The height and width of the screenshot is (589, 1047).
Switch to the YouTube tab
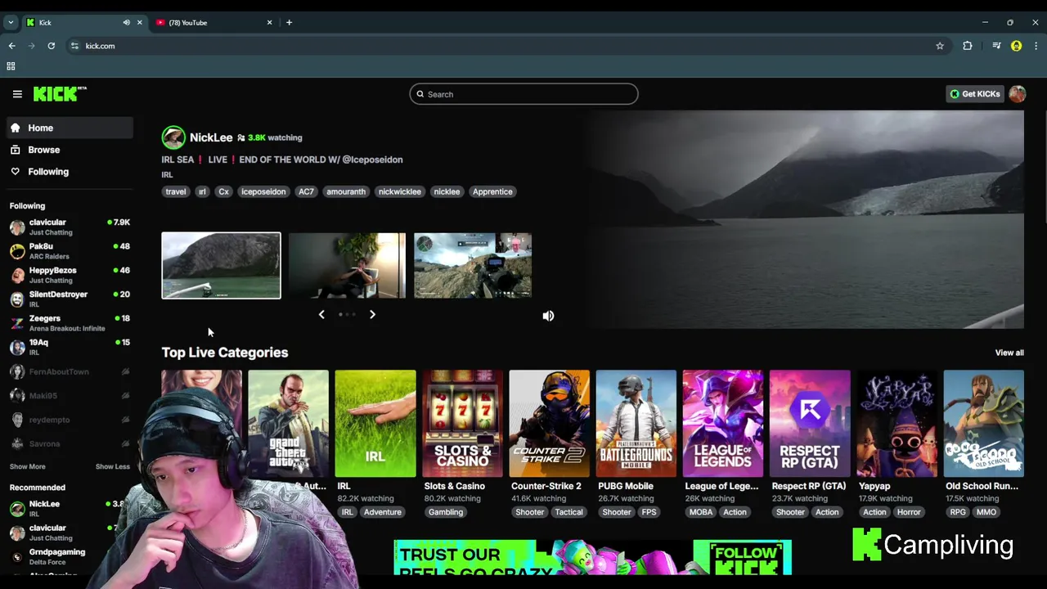tap(214, 22)
